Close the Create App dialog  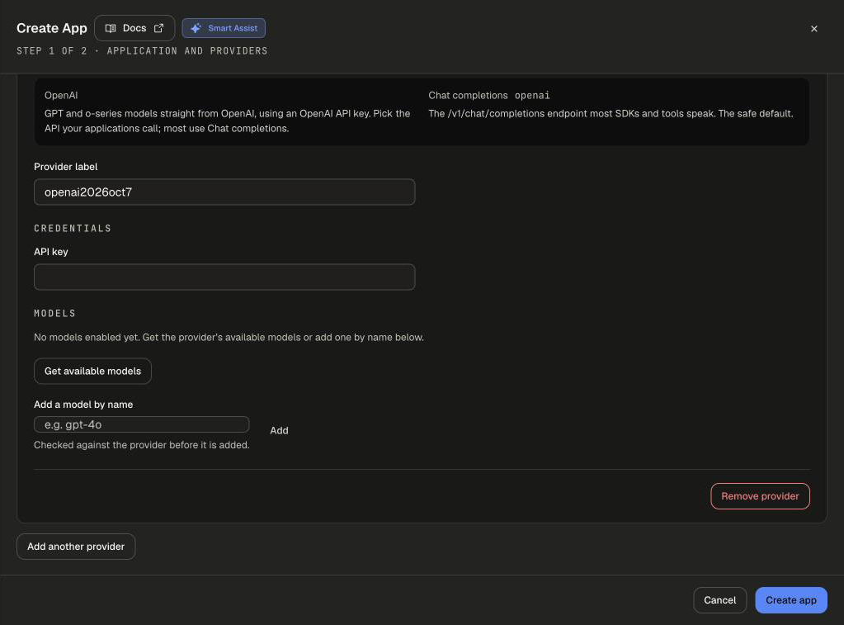813,29
